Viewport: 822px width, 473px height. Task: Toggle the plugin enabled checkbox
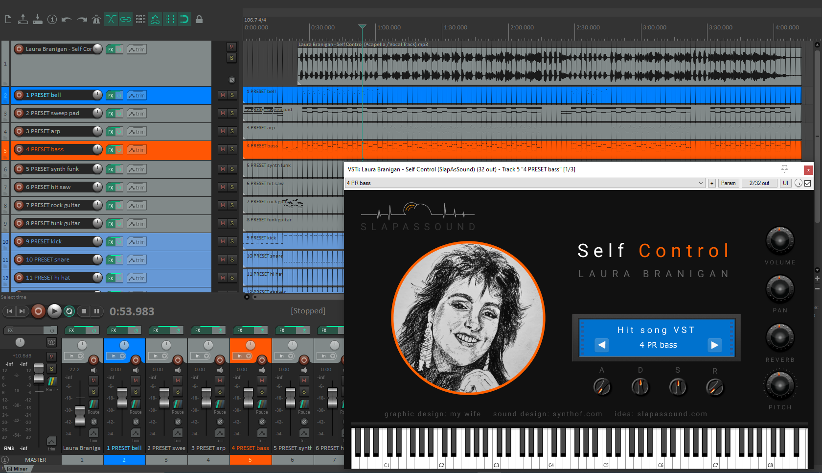[808, 183]
